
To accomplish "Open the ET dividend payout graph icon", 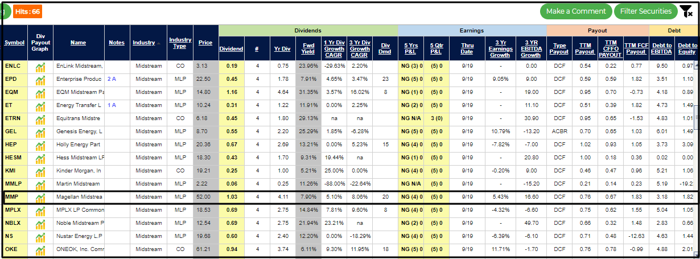I will pyautogui.click(x=40, y=106).
